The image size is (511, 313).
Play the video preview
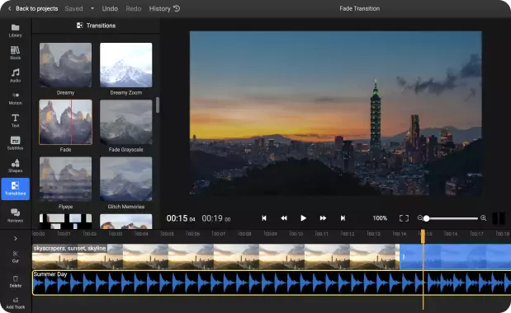[303, 218]
